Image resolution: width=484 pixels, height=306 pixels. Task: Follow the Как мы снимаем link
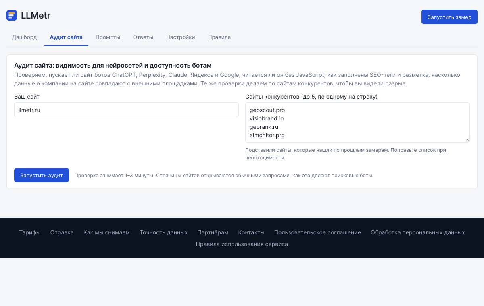click(x=106, y=232)
